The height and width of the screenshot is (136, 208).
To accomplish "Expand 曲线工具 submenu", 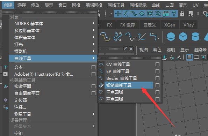I will click(x=53, y=58).
